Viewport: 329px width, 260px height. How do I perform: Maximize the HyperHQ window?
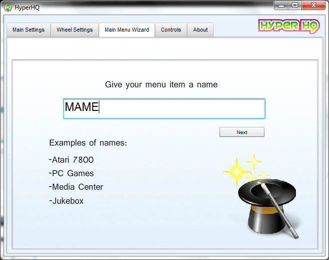(294, 5)
